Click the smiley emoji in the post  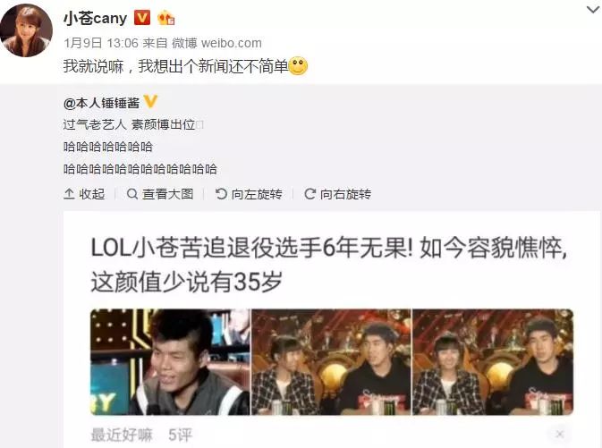coord(298,66)
